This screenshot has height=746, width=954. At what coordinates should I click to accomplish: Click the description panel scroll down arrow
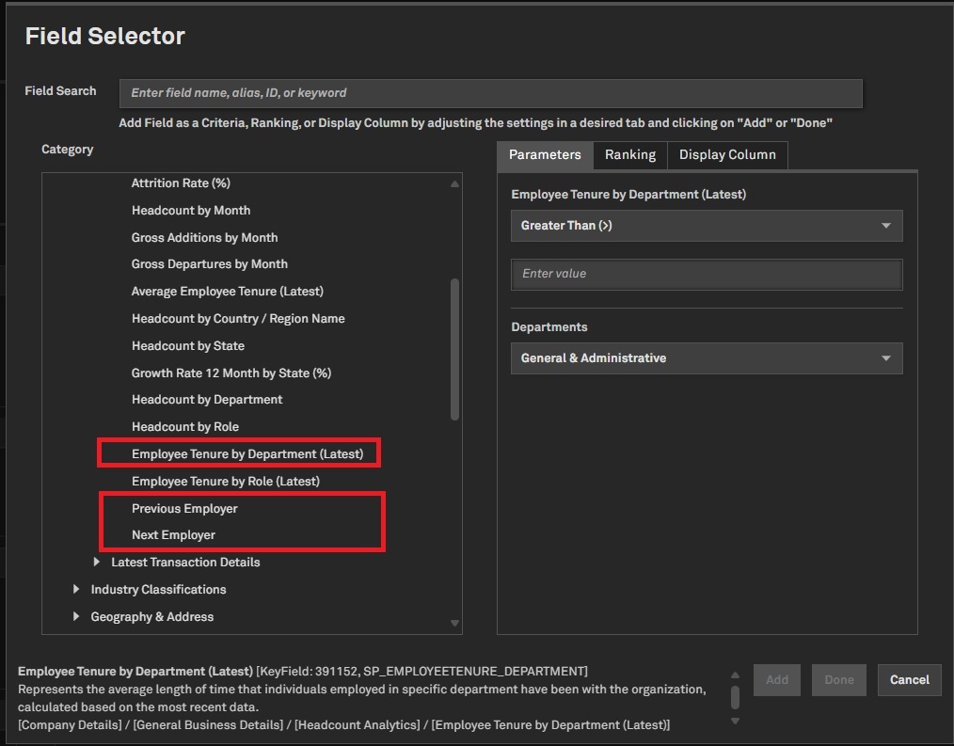tap(735, 721)
